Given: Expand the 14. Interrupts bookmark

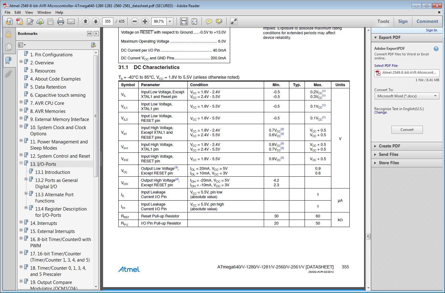Looking at the screenshot, I should (x=21, y=222).
